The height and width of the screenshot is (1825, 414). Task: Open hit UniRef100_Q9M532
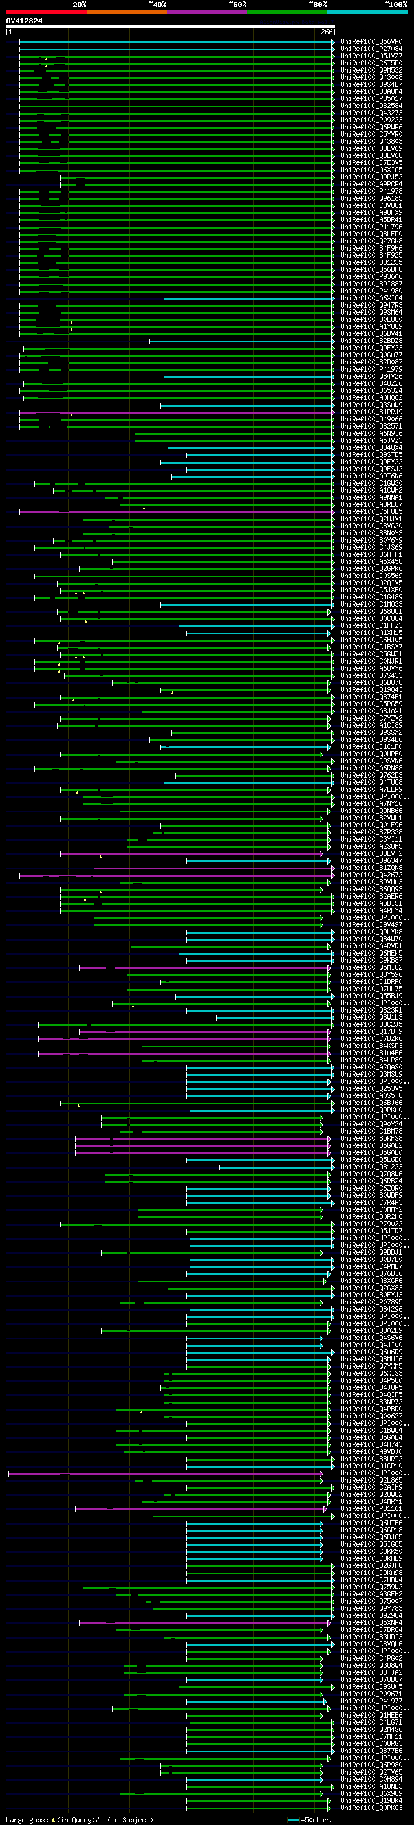coord(371,70)
